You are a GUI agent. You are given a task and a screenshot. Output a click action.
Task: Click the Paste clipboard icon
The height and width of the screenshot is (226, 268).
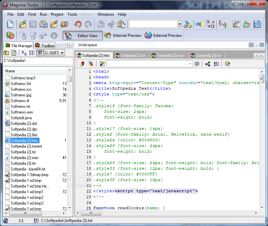pyautogui.click(x=122, y=24)
